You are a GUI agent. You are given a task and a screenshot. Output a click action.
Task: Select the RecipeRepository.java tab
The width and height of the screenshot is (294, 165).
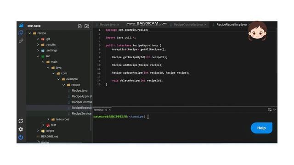(x=232, y=24)
